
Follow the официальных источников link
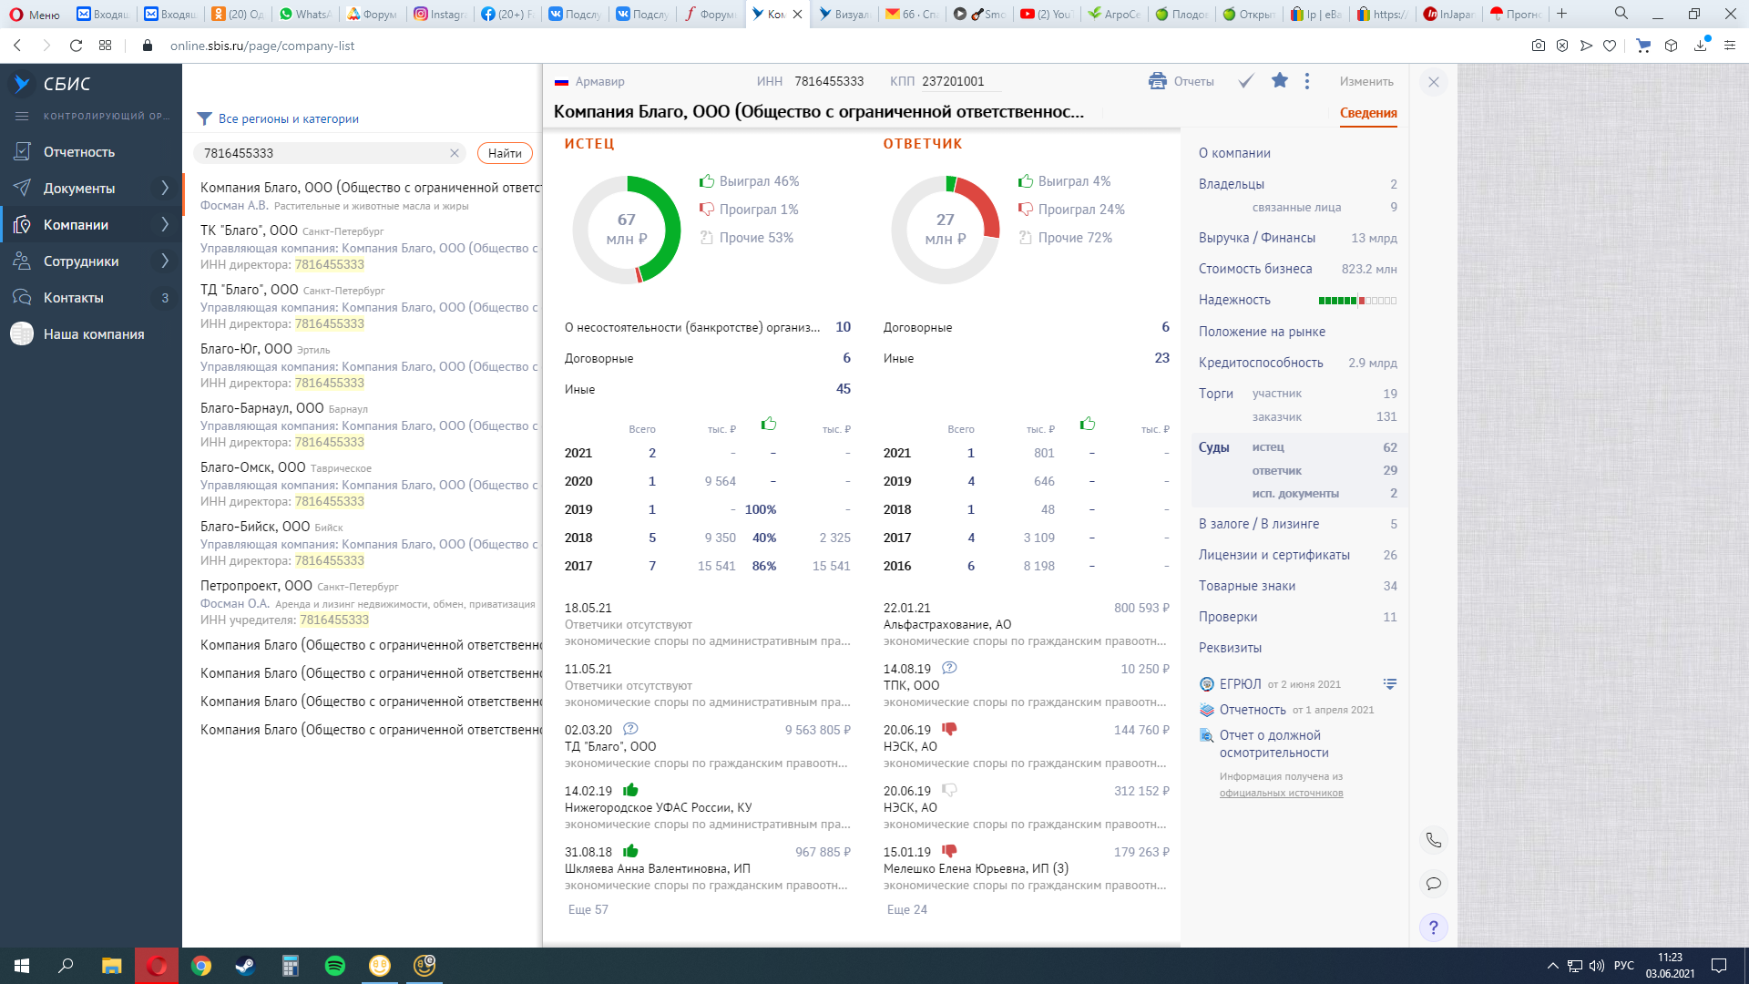[1281, 793]
